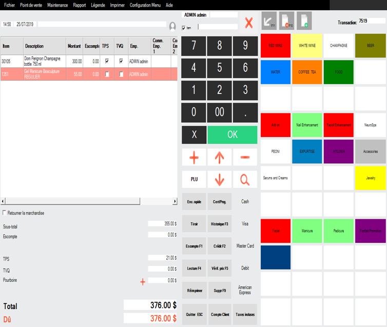
Task: Click the Compte Client button
Action: [220, 314]
